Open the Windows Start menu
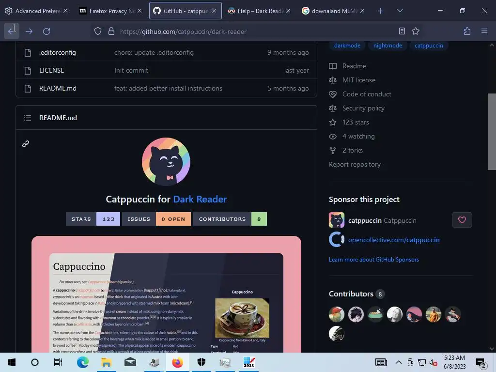The image size is (496, 372). pos(12,362)
